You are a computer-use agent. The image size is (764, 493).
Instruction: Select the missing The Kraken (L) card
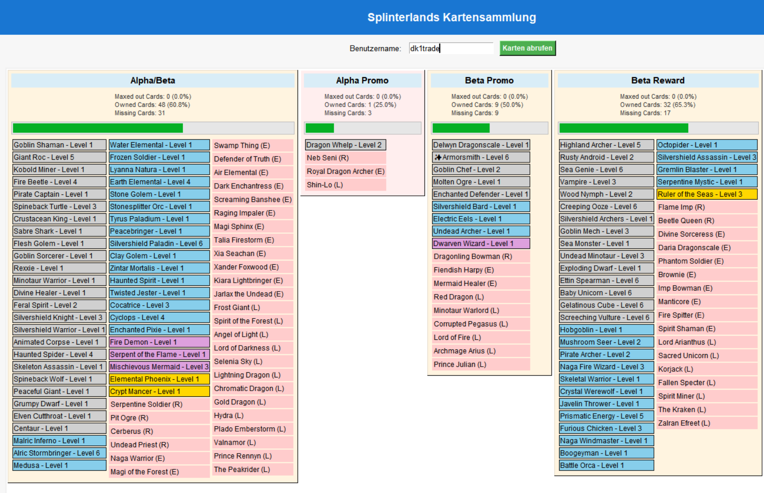point(707,409)
